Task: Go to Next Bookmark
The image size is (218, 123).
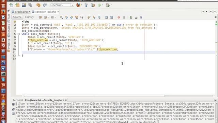Action: click(x=94, y=17)
